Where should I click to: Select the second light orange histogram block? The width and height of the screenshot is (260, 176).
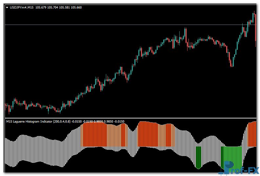coord(165,135)
